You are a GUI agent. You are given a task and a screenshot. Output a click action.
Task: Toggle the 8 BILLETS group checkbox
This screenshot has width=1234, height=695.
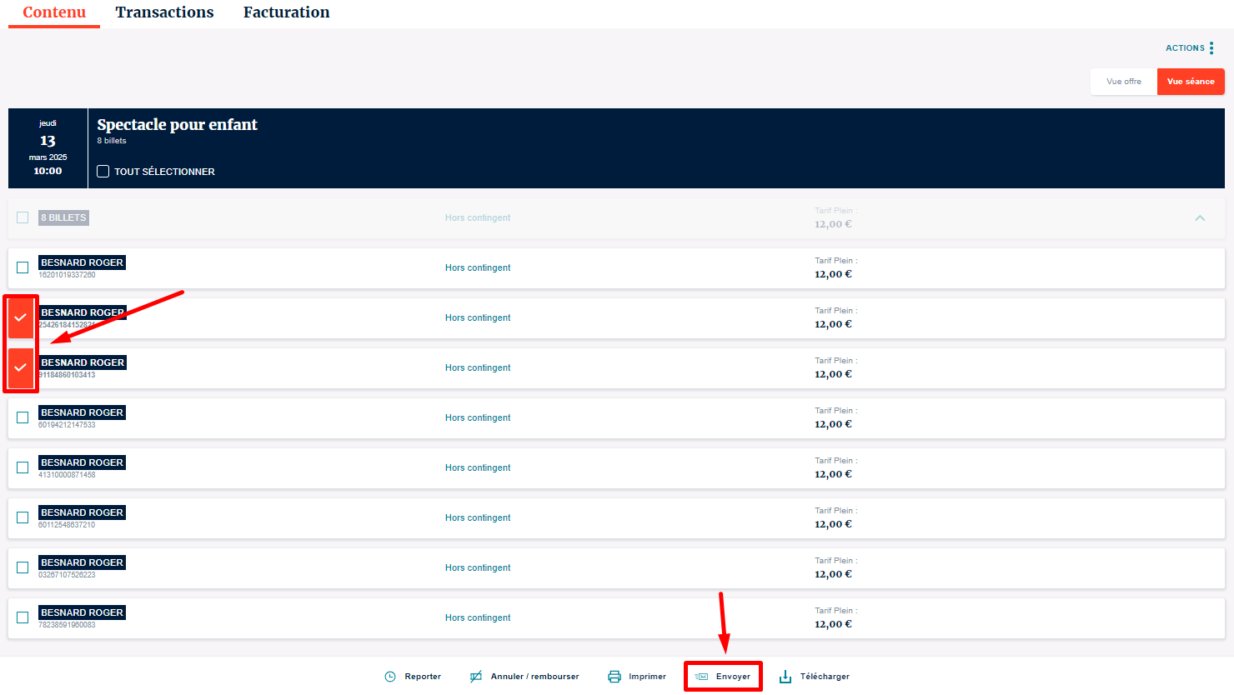23,217
